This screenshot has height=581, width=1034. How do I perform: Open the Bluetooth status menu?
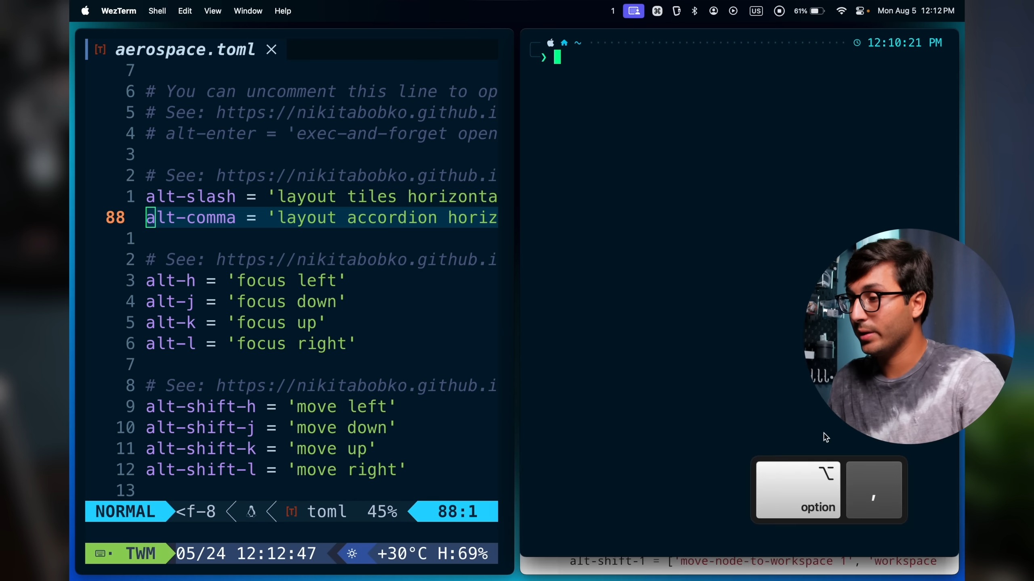coord(694,11)
